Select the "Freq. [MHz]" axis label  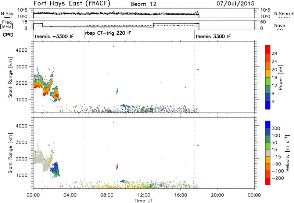point(7,25)
